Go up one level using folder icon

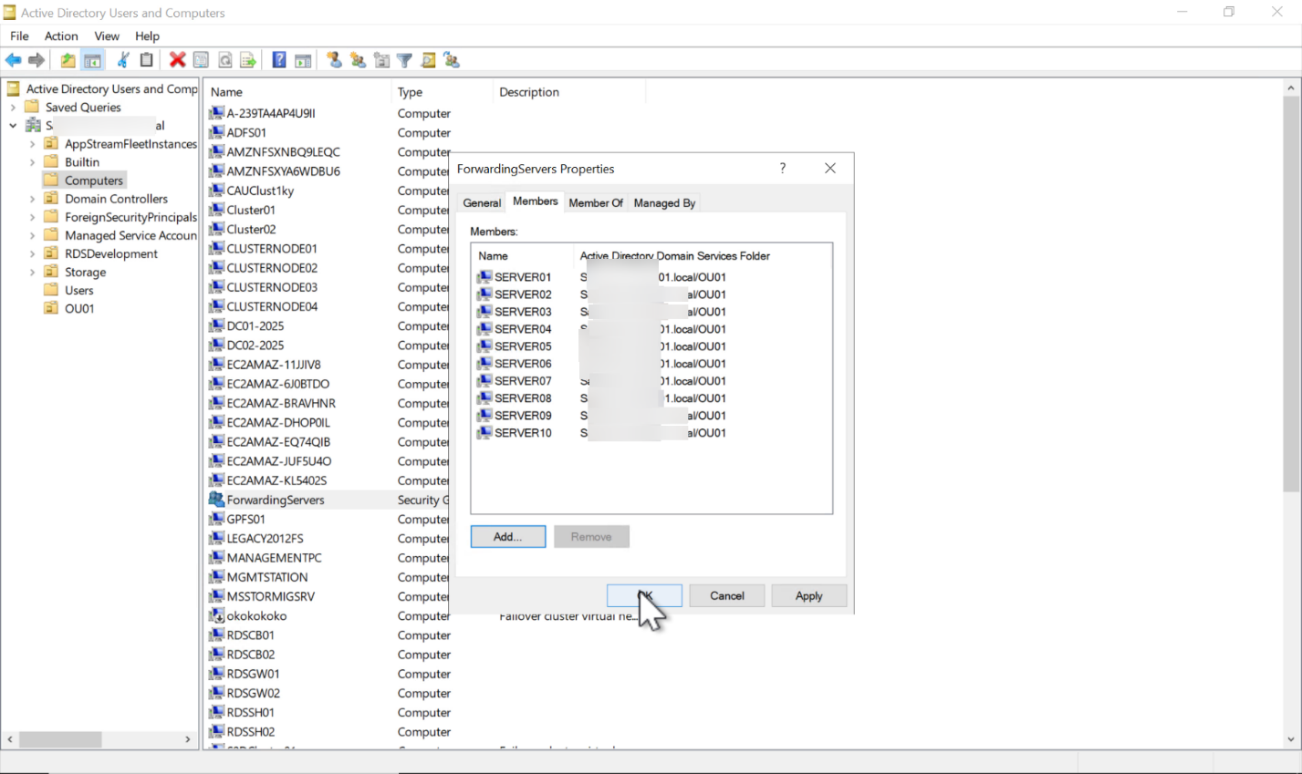(68, 60)
